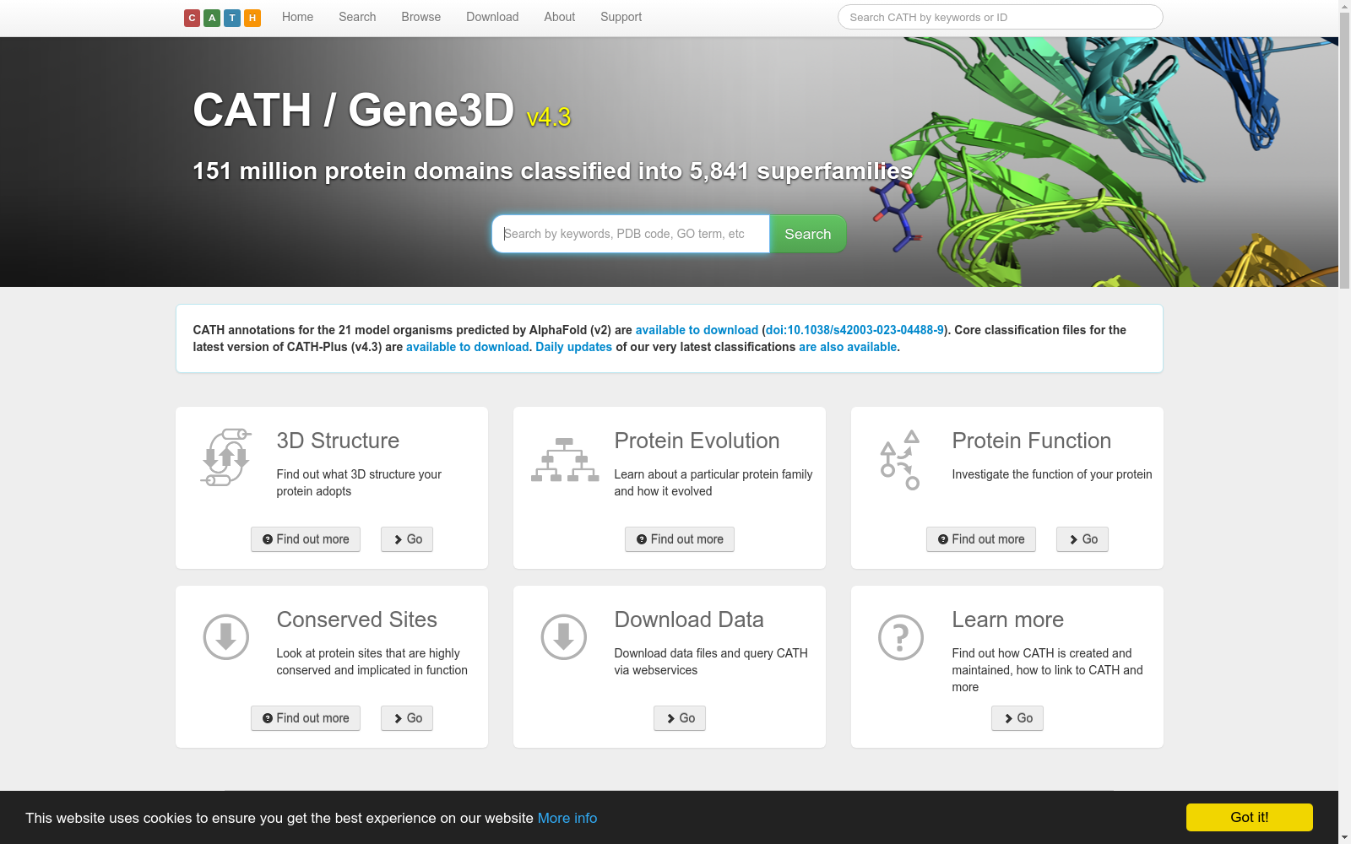Open the doi:10.1038/s42003-023-04488-9 link
Screen dimensions: 1351x844
pyautogui.click(x=855, y=330)
